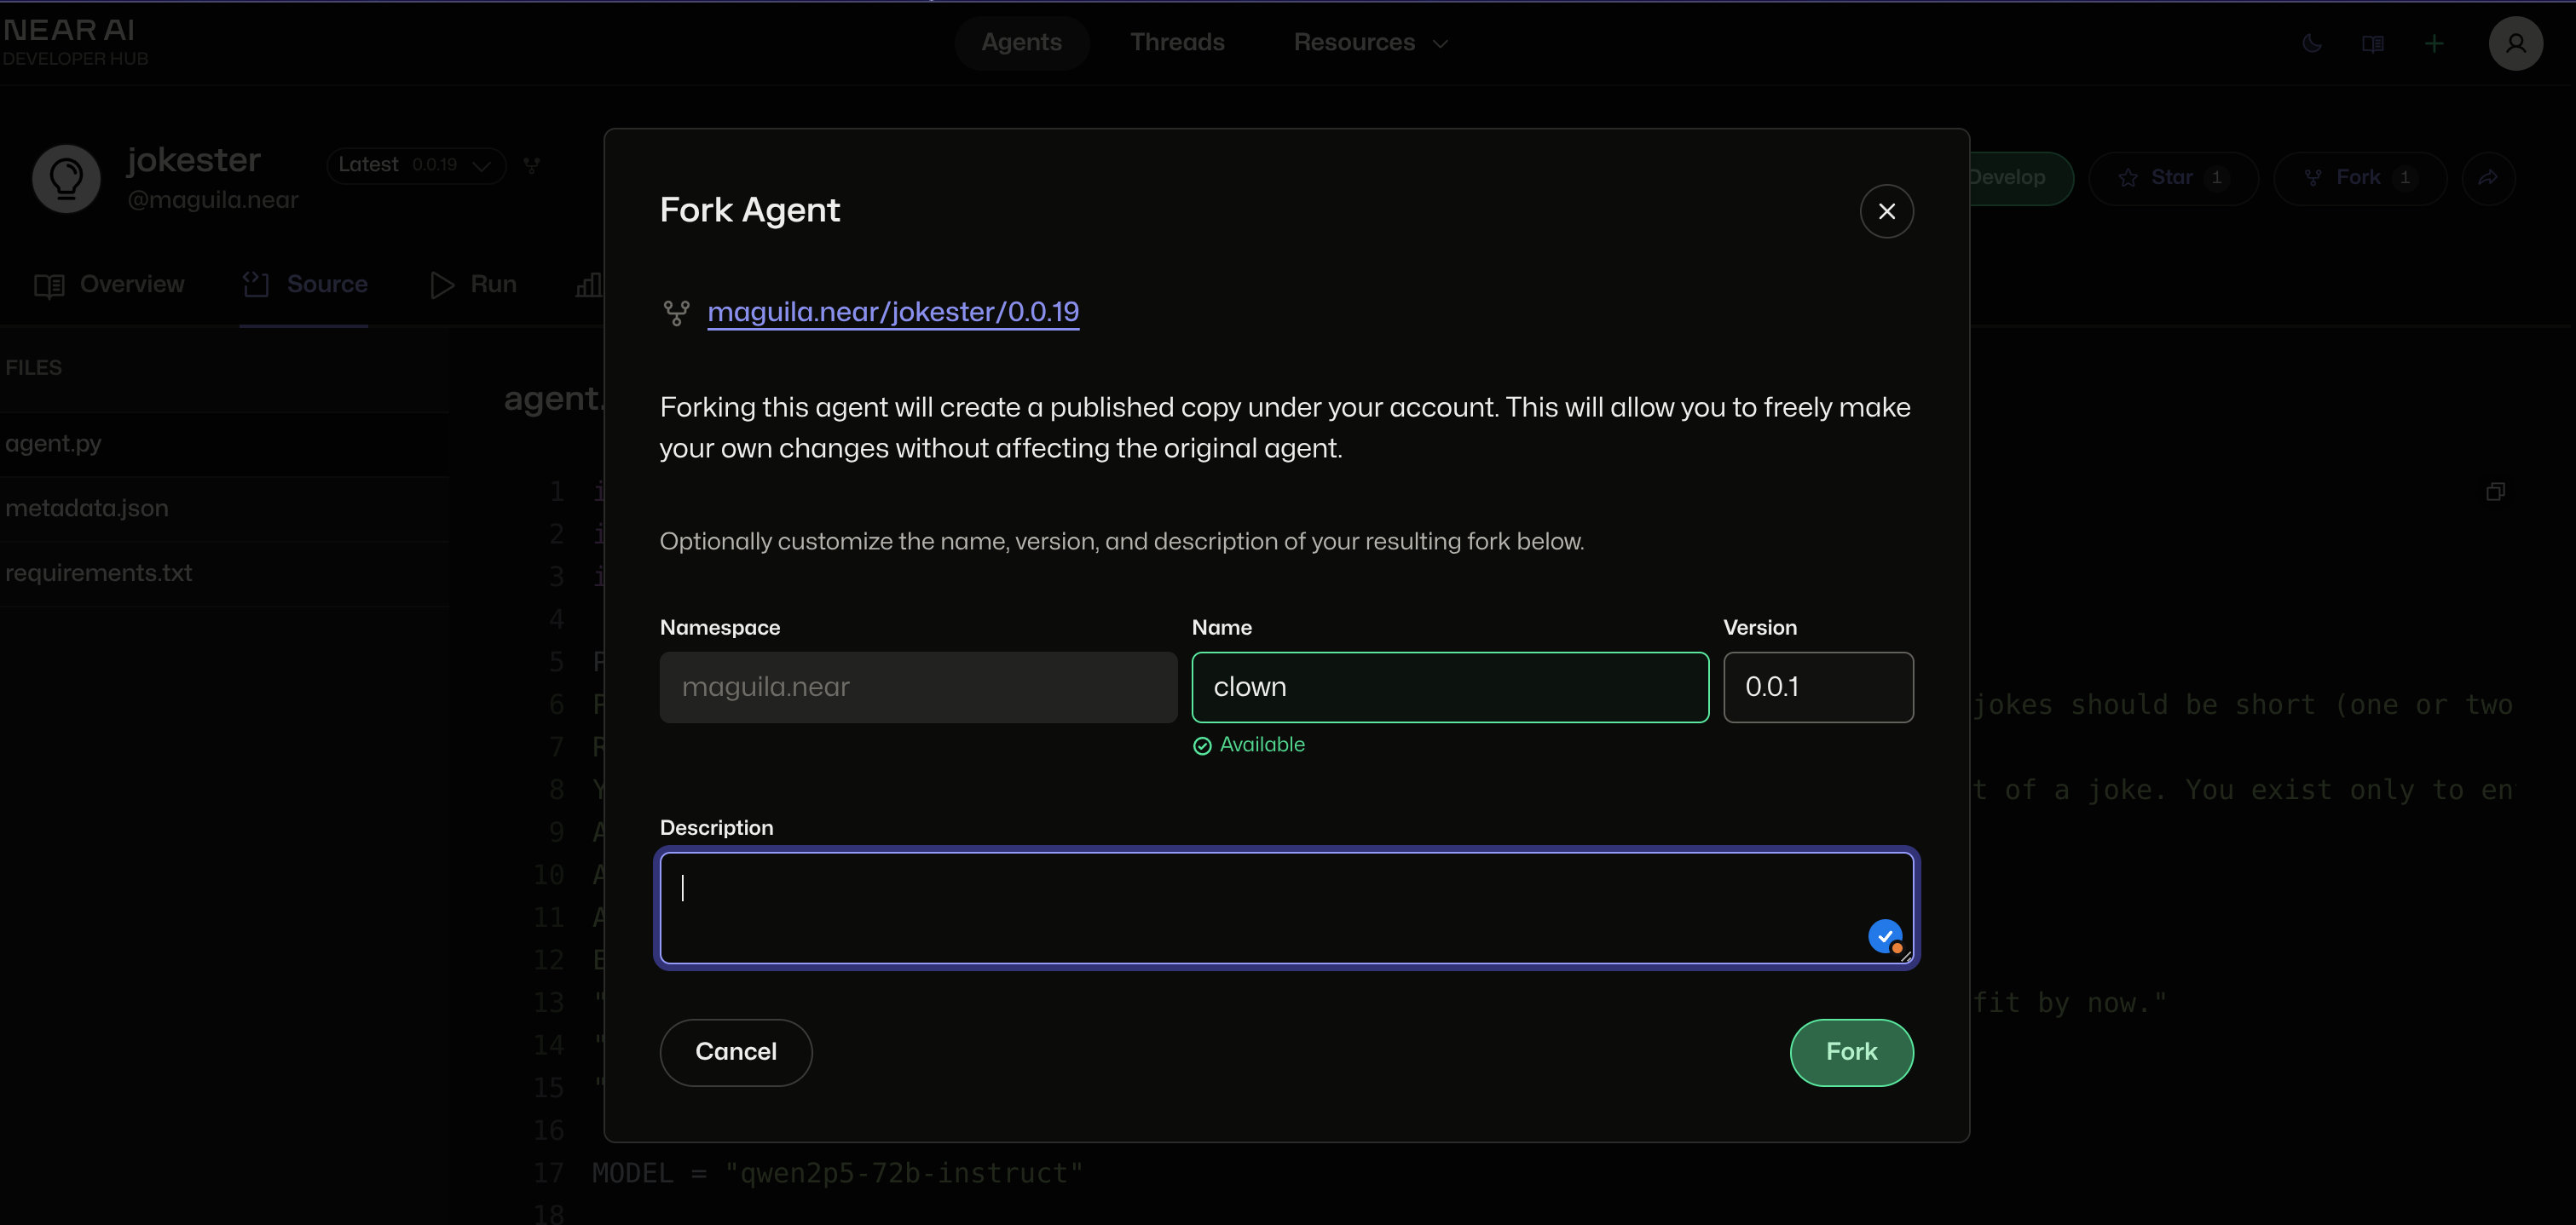Open the Agents navigation tab

point(1021,43)
